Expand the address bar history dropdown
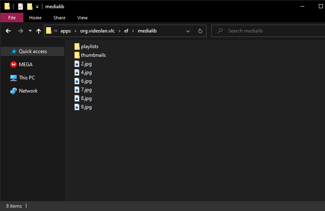The height and width of the screenshot is (211, 325). click(188, 31)
